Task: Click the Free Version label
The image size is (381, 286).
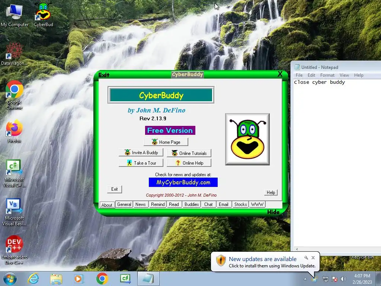Action: point(170,130)
